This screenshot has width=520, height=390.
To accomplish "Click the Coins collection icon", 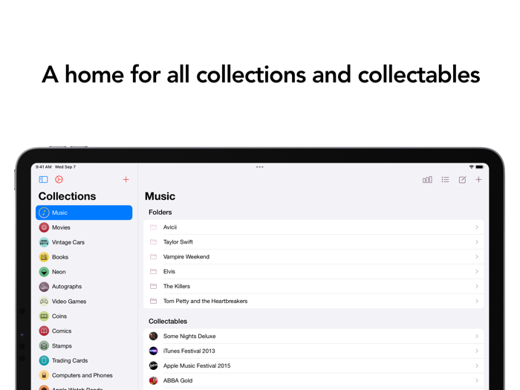I will (44, 316).
